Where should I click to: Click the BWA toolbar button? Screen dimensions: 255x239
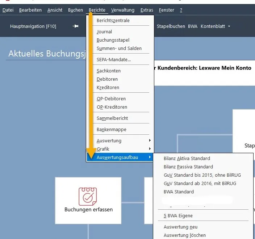193,26
